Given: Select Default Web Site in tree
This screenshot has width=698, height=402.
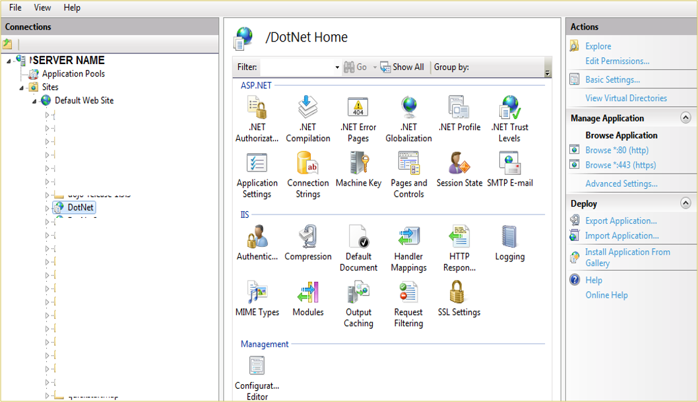Looking at the screenshot, I should (84, 100).
